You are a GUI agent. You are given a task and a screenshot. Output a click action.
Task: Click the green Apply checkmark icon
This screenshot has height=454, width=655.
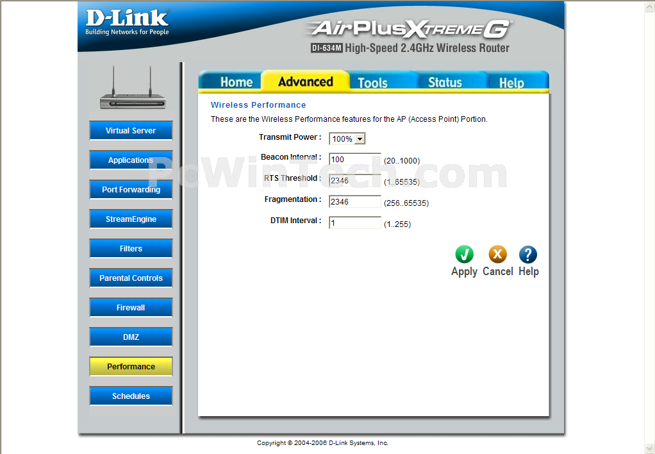click(464, 254)
